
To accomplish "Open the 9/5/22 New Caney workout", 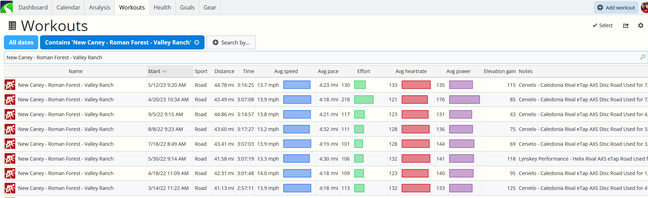I will point(66,114).
